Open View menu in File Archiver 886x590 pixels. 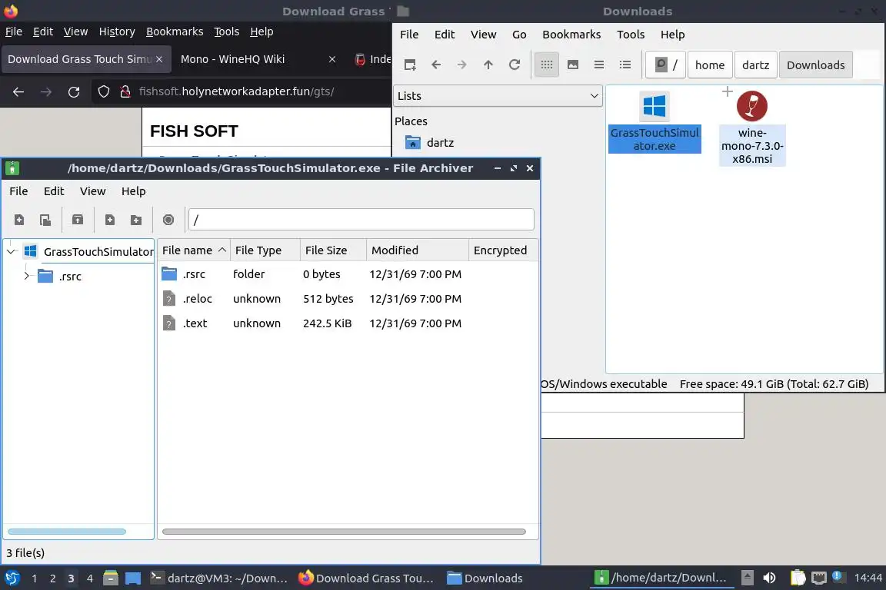tap(92, 191)
